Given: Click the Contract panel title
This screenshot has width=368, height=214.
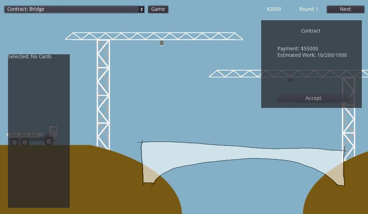Looking at the screenshot, I should pyautogui.click(x=311, y=31).
